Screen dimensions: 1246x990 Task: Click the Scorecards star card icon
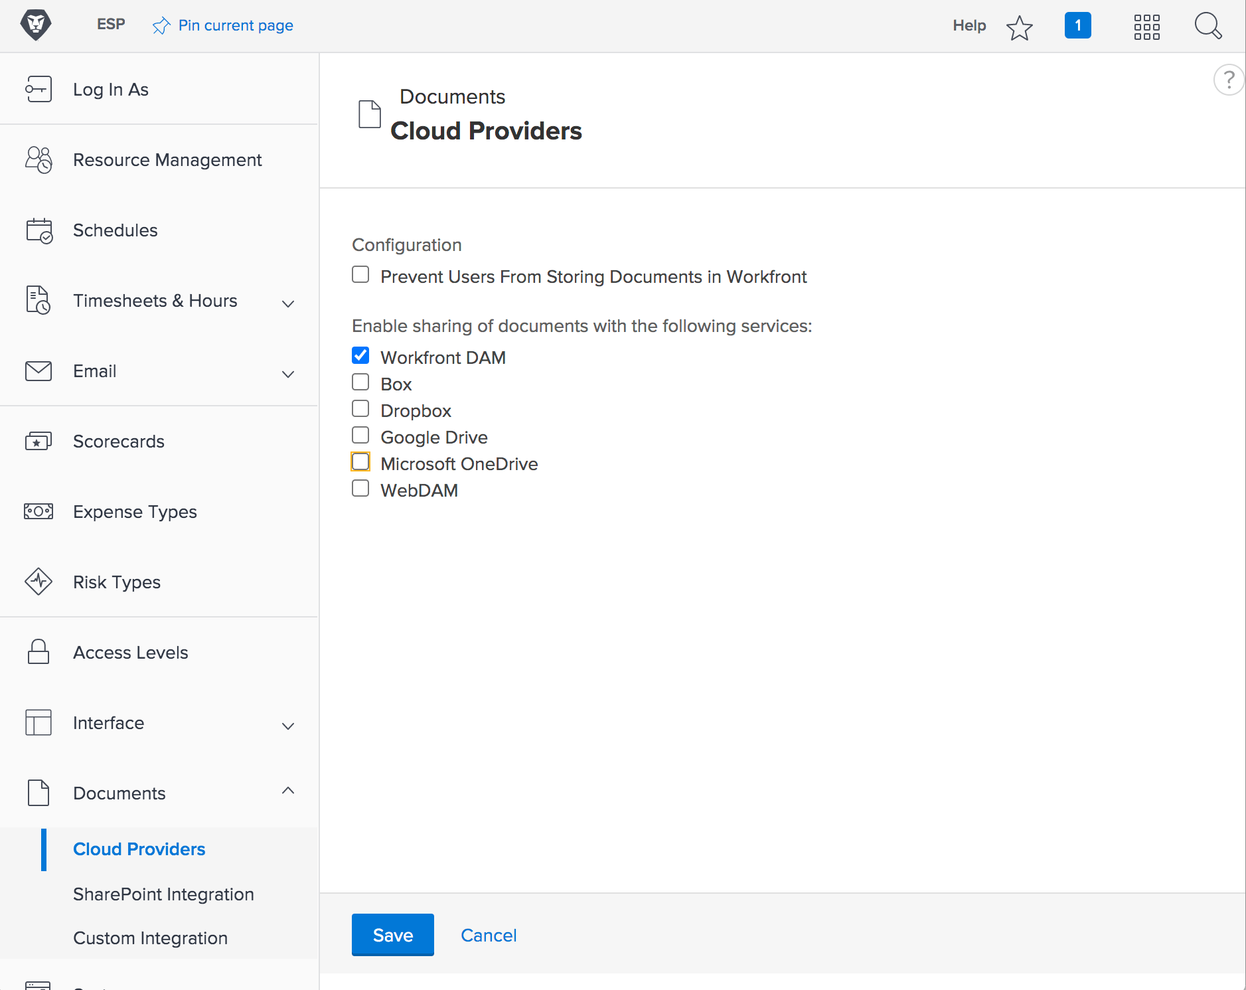click(38, 442)
